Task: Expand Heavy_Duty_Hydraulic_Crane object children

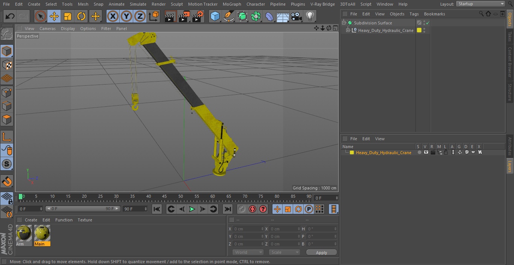Action: pyautogui.click(x=348, y=30)
